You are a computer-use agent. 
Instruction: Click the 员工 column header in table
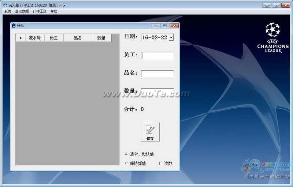(x=54, y=38)
